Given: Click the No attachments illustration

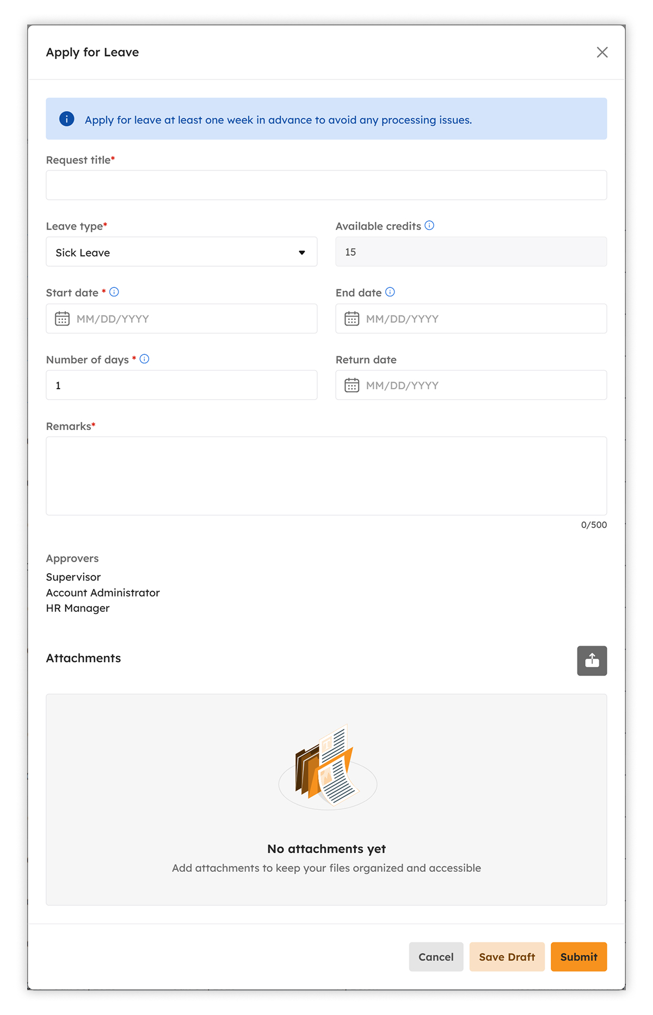Looking at the screenshot, I should 328,767.
